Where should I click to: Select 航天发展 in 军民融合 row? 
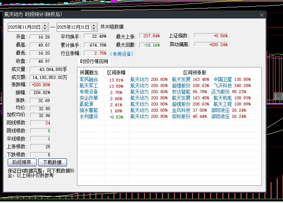click(181, 79)
